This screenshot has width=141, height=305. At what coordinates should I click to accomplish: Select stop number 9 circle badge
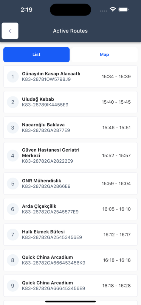coord(13,286)
